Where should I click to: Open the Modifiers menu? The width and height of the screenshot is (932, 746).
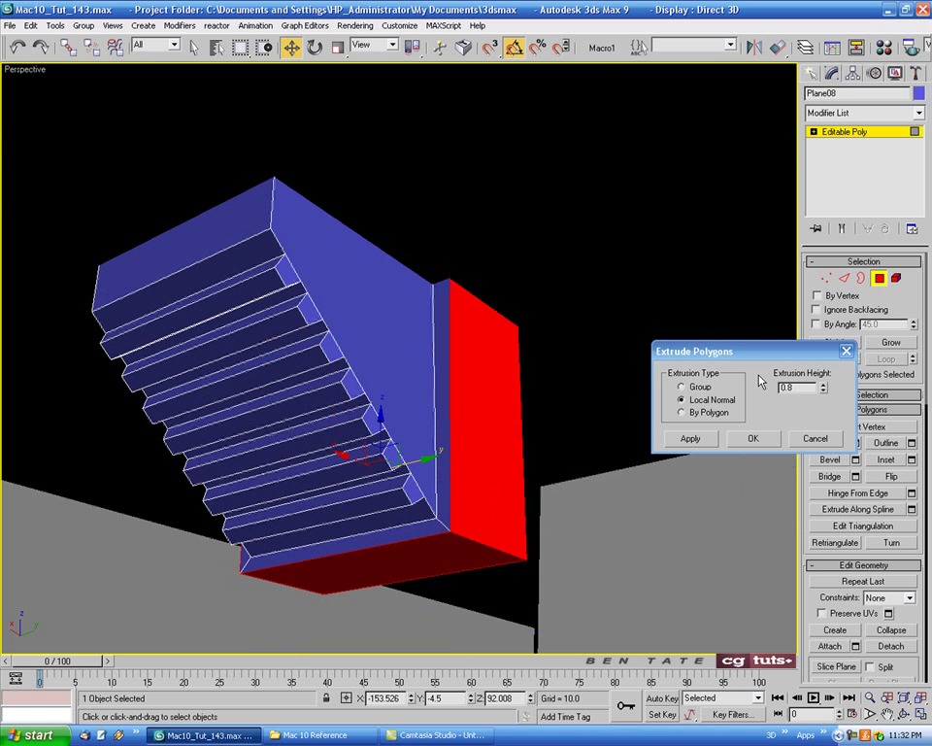tap(179, 25)
